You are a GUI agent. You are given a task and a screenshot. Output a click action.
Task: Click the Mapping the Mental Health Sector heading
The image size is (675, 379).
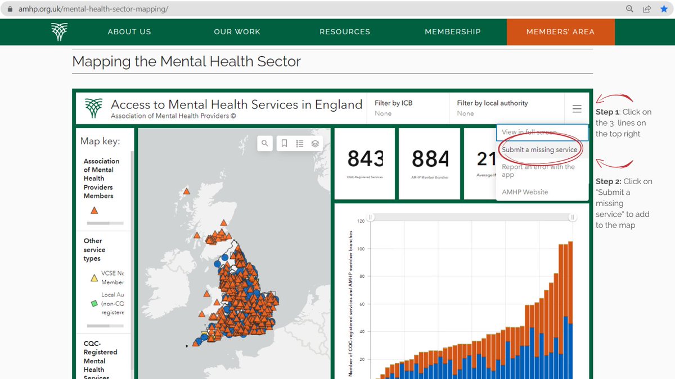pyautogui.click(x=187, y=61)
